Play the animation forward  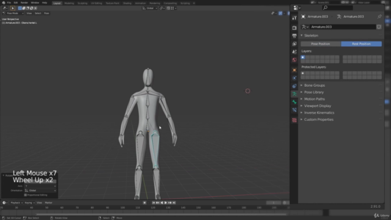coord(166,203)
